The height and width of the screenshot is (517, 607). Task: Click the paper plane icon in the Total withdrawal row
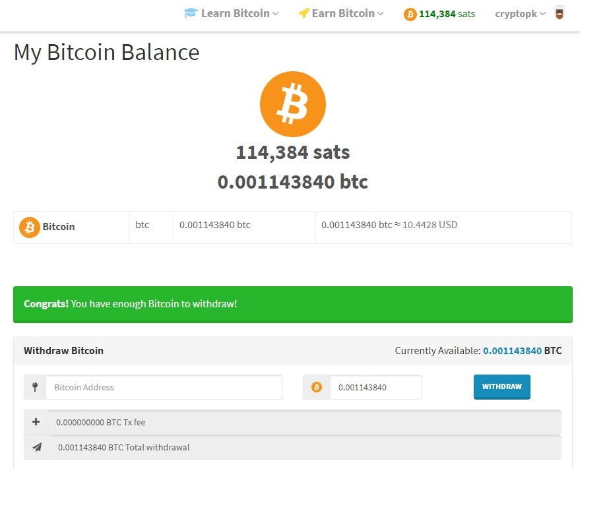[37, 447]
